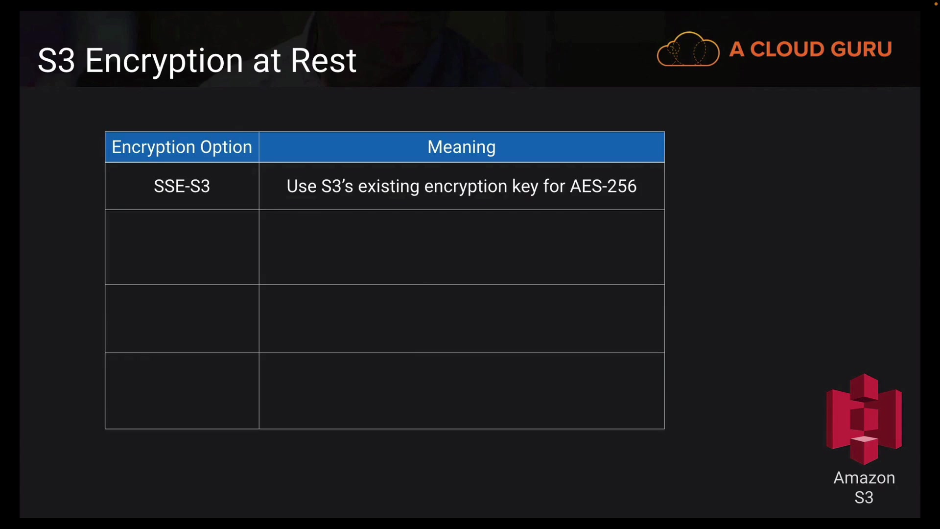Click the "A CLOUD GURU" brand text

point(810,49)
